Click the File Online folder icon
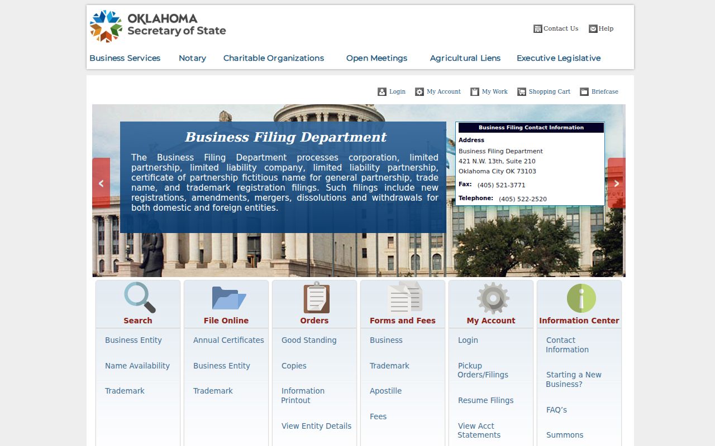 (x=228, y=298)
